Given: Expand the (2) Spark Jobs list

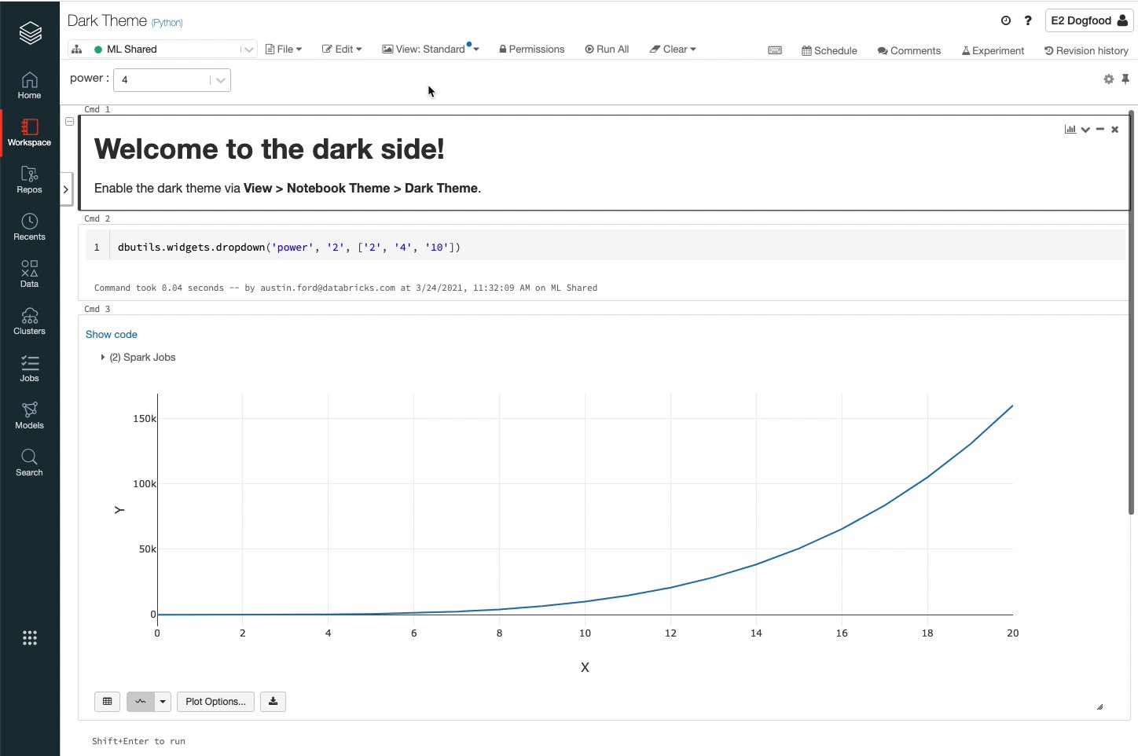Looking at the screenshot, I should [x=138, y=358].
